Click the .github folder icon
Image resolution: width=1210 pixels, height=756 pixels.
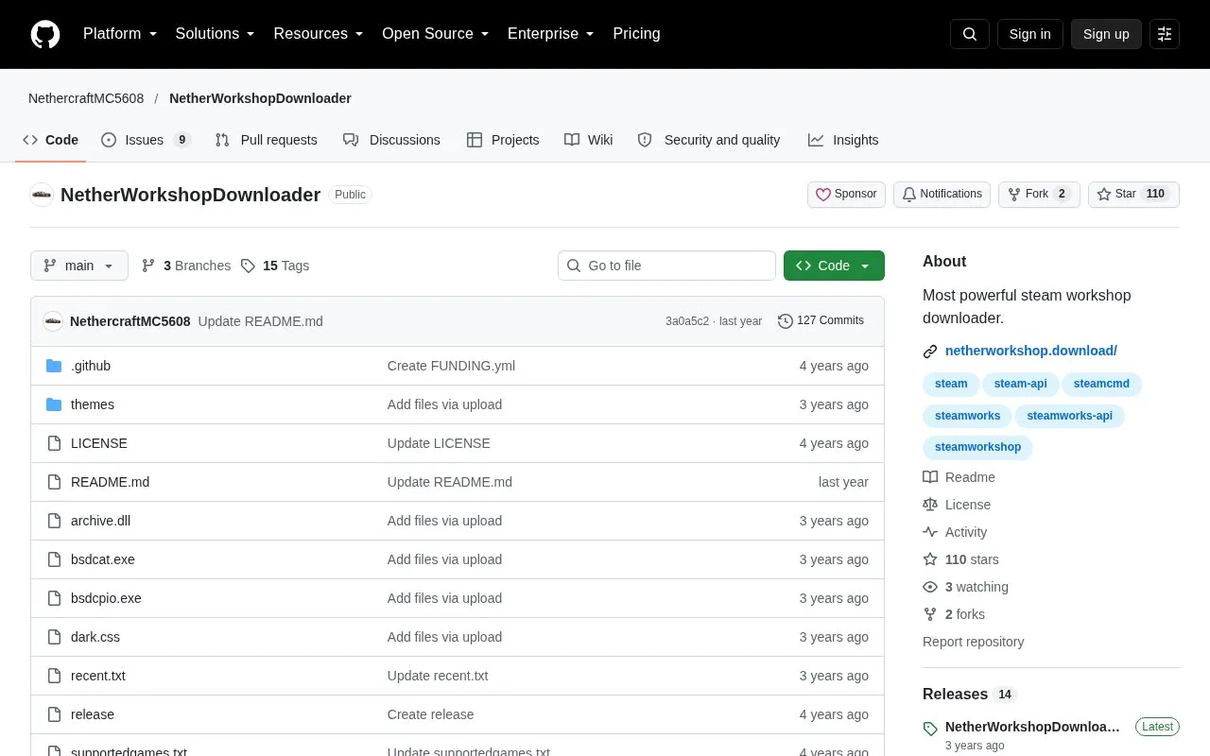[x=54, y=366]
